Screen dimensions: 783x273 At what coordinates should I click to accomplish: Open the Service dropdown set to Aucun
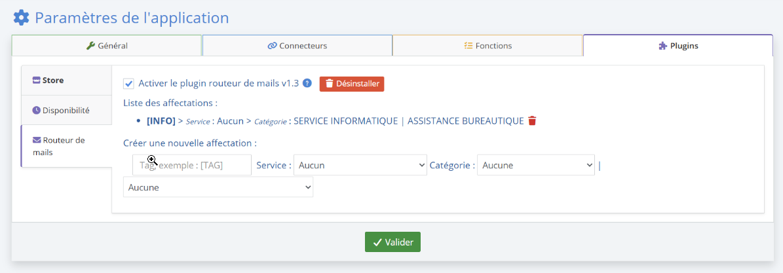(360, 165)
